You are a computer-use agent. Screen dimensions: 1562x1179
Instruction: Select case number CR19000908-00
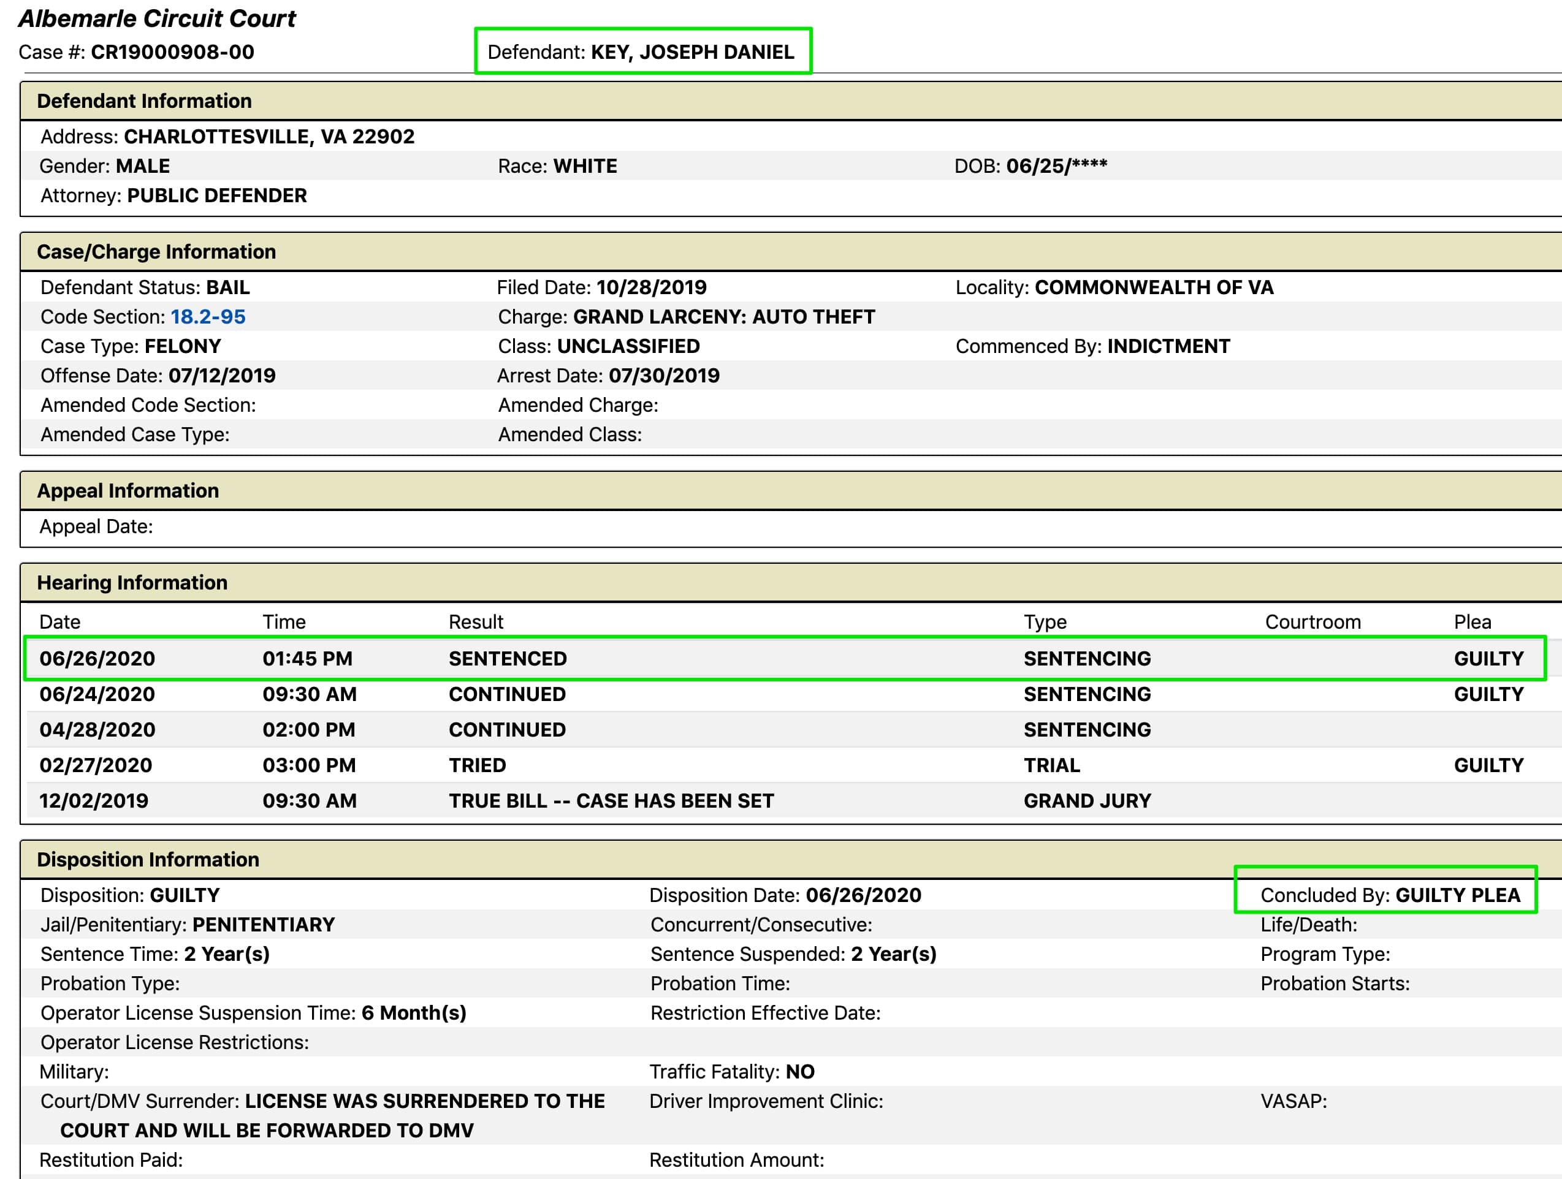pos(172,52)
